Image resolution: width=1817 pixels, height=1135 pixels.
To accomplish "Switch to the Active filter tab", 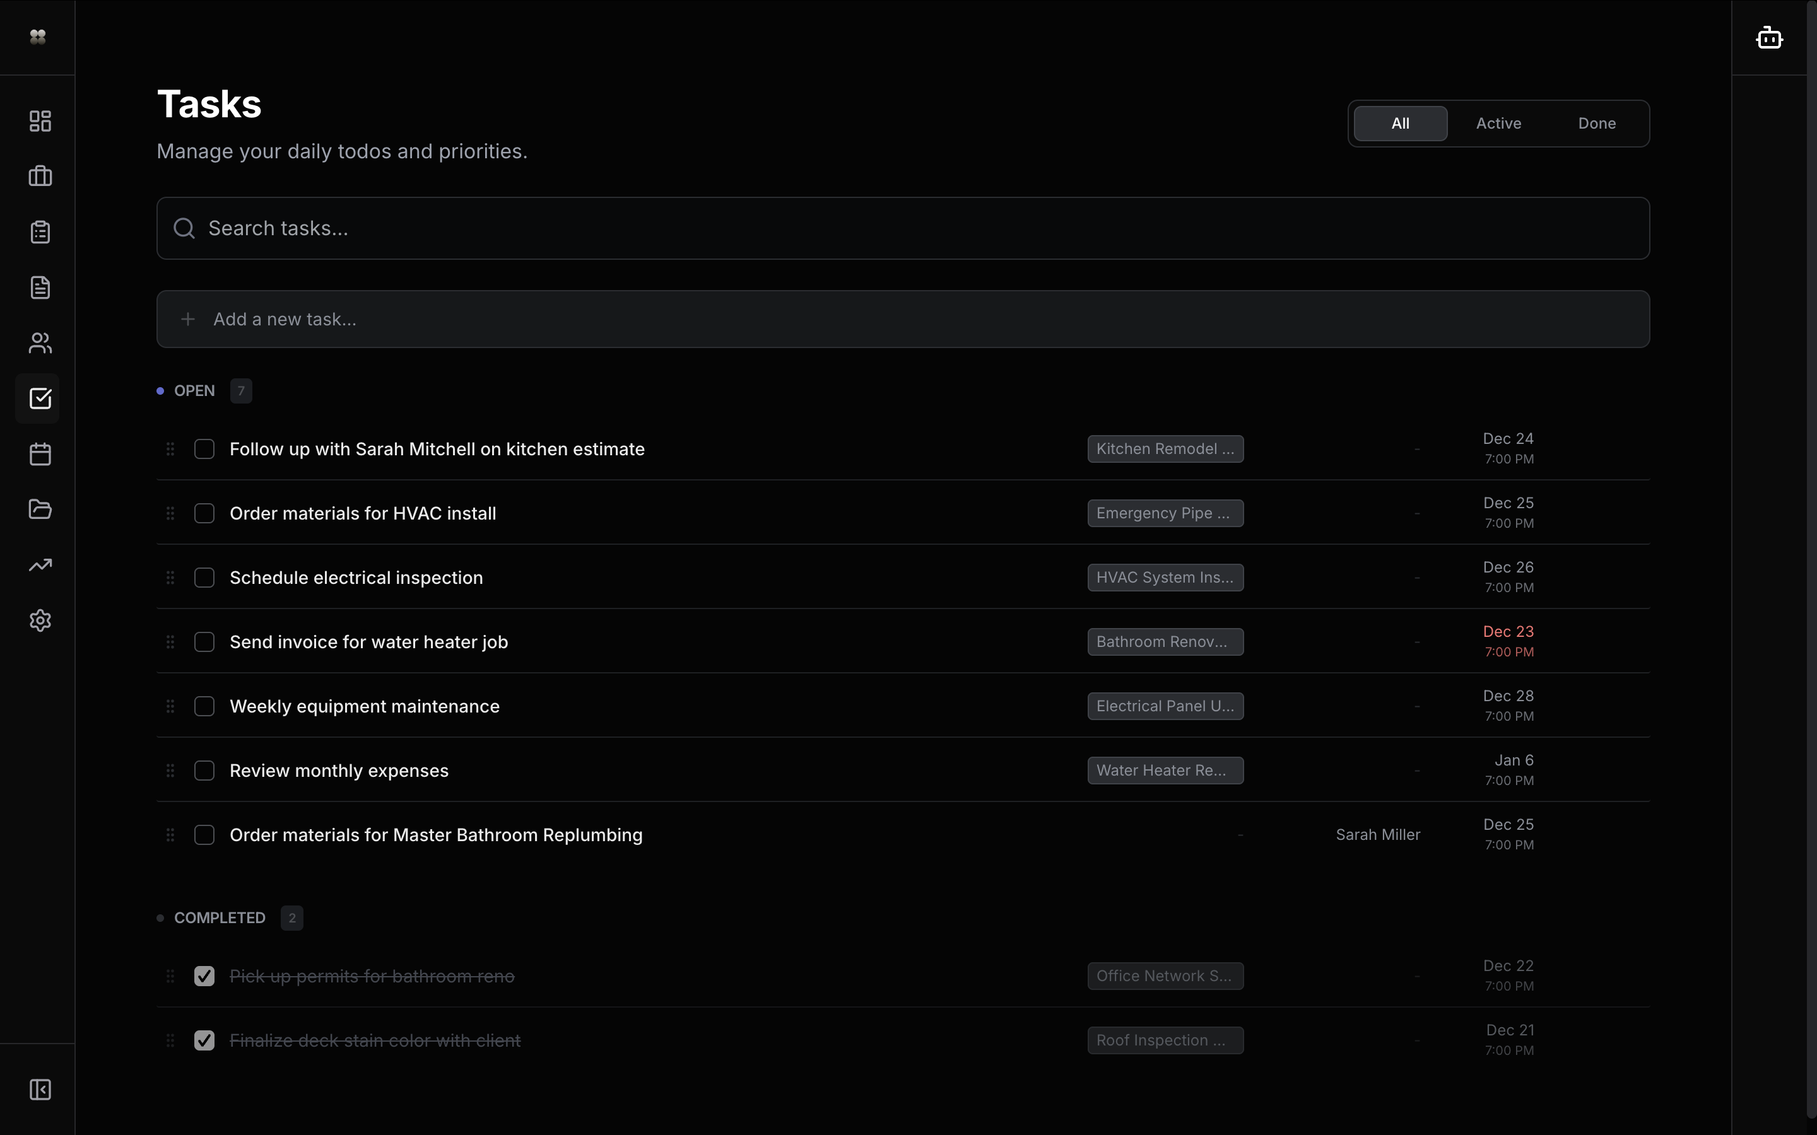I will [1498, 124].
